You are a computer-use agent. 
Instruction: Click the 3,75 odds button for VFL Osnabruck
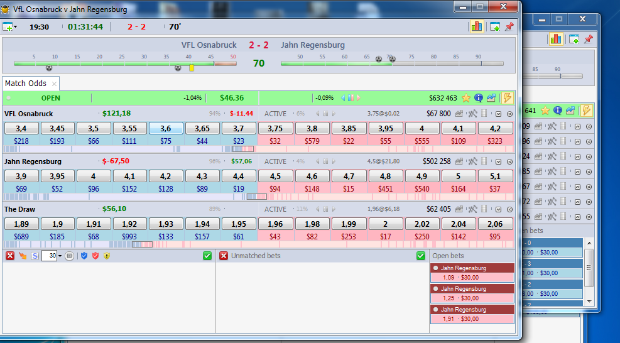click(x=275, y=129)
